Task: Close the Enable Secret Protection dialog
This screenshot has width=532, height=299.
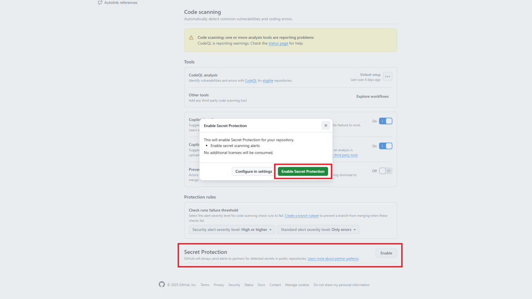Action: click(x=326, y=125)
